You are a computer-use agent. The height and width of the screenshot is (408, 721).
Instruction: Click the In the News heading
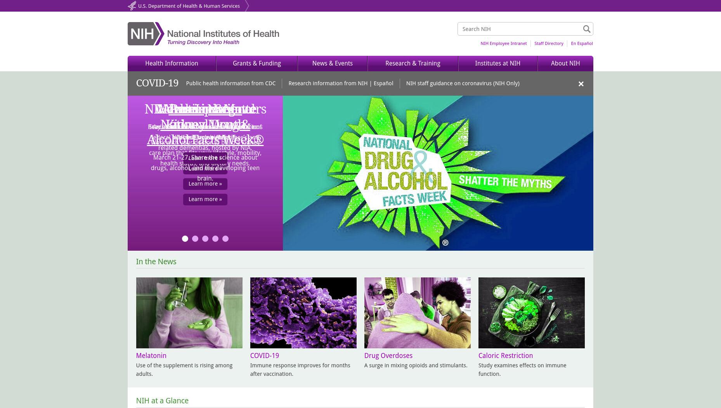[x=156, y=262]
